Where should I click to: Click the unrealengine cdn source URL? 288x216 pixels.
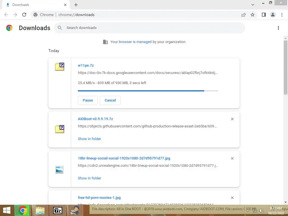click(x=148, y=165)
